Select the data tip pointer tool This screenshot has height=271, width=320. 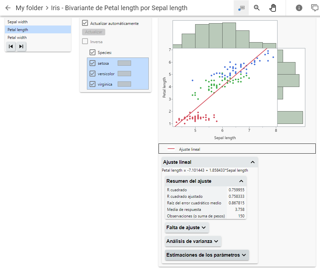click(241, 8)
